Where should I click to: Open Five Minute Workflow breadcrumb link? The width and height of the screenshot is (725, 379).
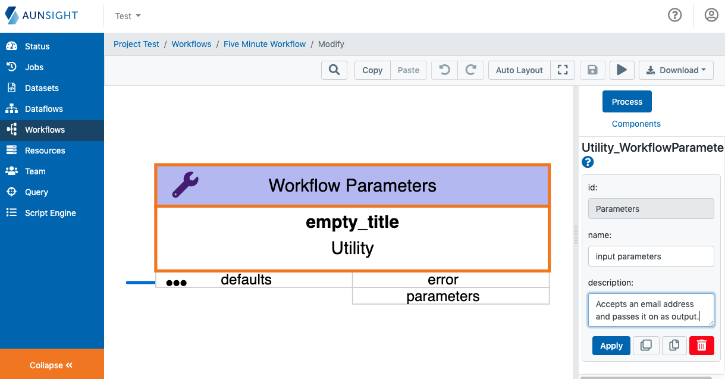[x=265, y=44]
